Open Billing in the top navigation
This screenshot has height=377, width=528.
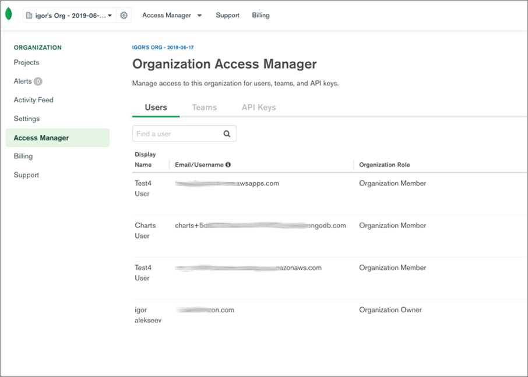(x=261, y=16)
